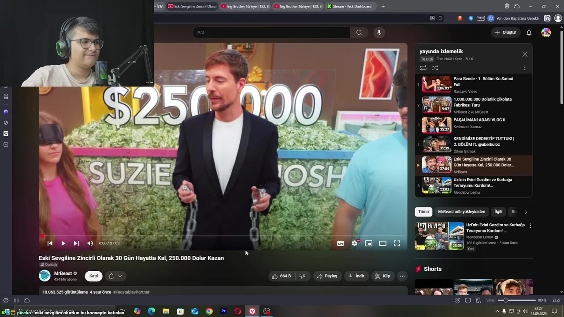Like the video (664 B)
This screenshot has height=317, width=564.
coord(282,276)
